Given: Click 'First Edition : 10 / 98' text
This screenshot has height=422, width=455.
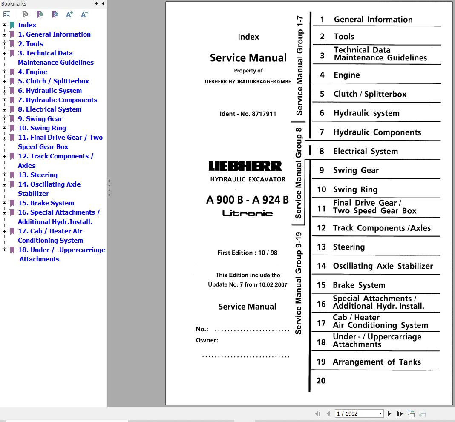Looking at the screenshot, I should [248, 253].
